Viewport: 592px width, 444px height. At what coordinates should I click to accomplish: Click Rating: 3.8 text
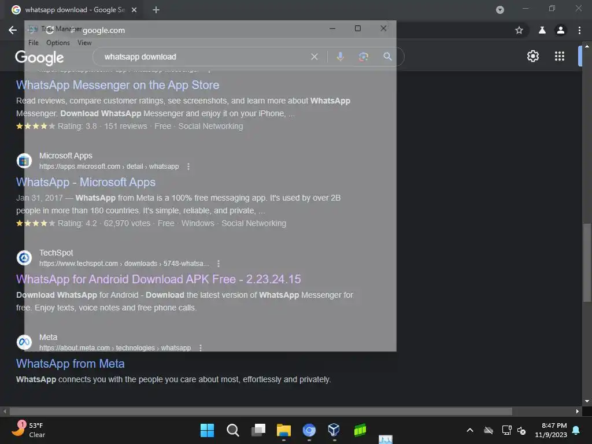[77, 126]
